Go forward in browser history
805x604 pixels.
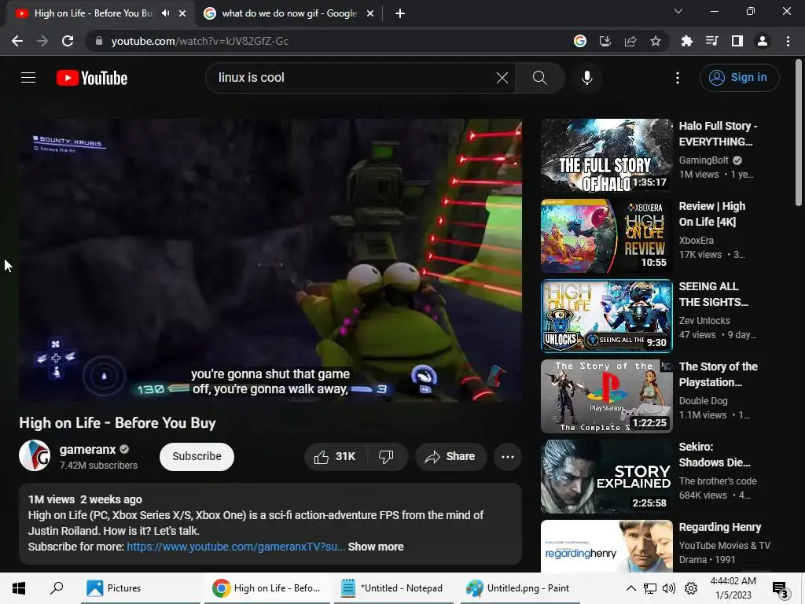click(x=42, y=41)
